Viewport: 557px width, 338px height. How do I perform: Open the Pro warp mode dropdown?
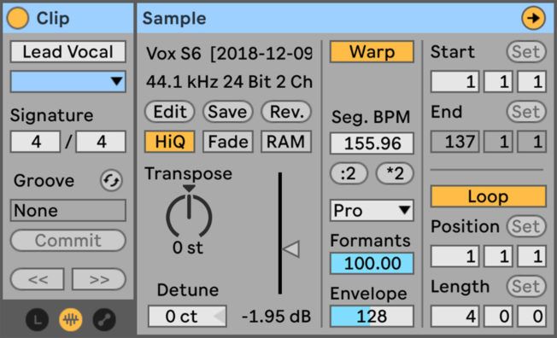coord(372,211)
